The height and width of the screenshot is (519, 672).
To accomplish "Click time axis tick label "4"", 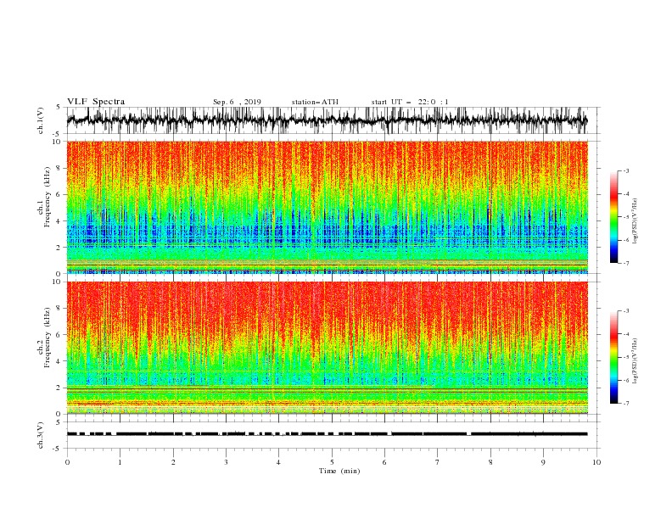I will coord(279,462).
